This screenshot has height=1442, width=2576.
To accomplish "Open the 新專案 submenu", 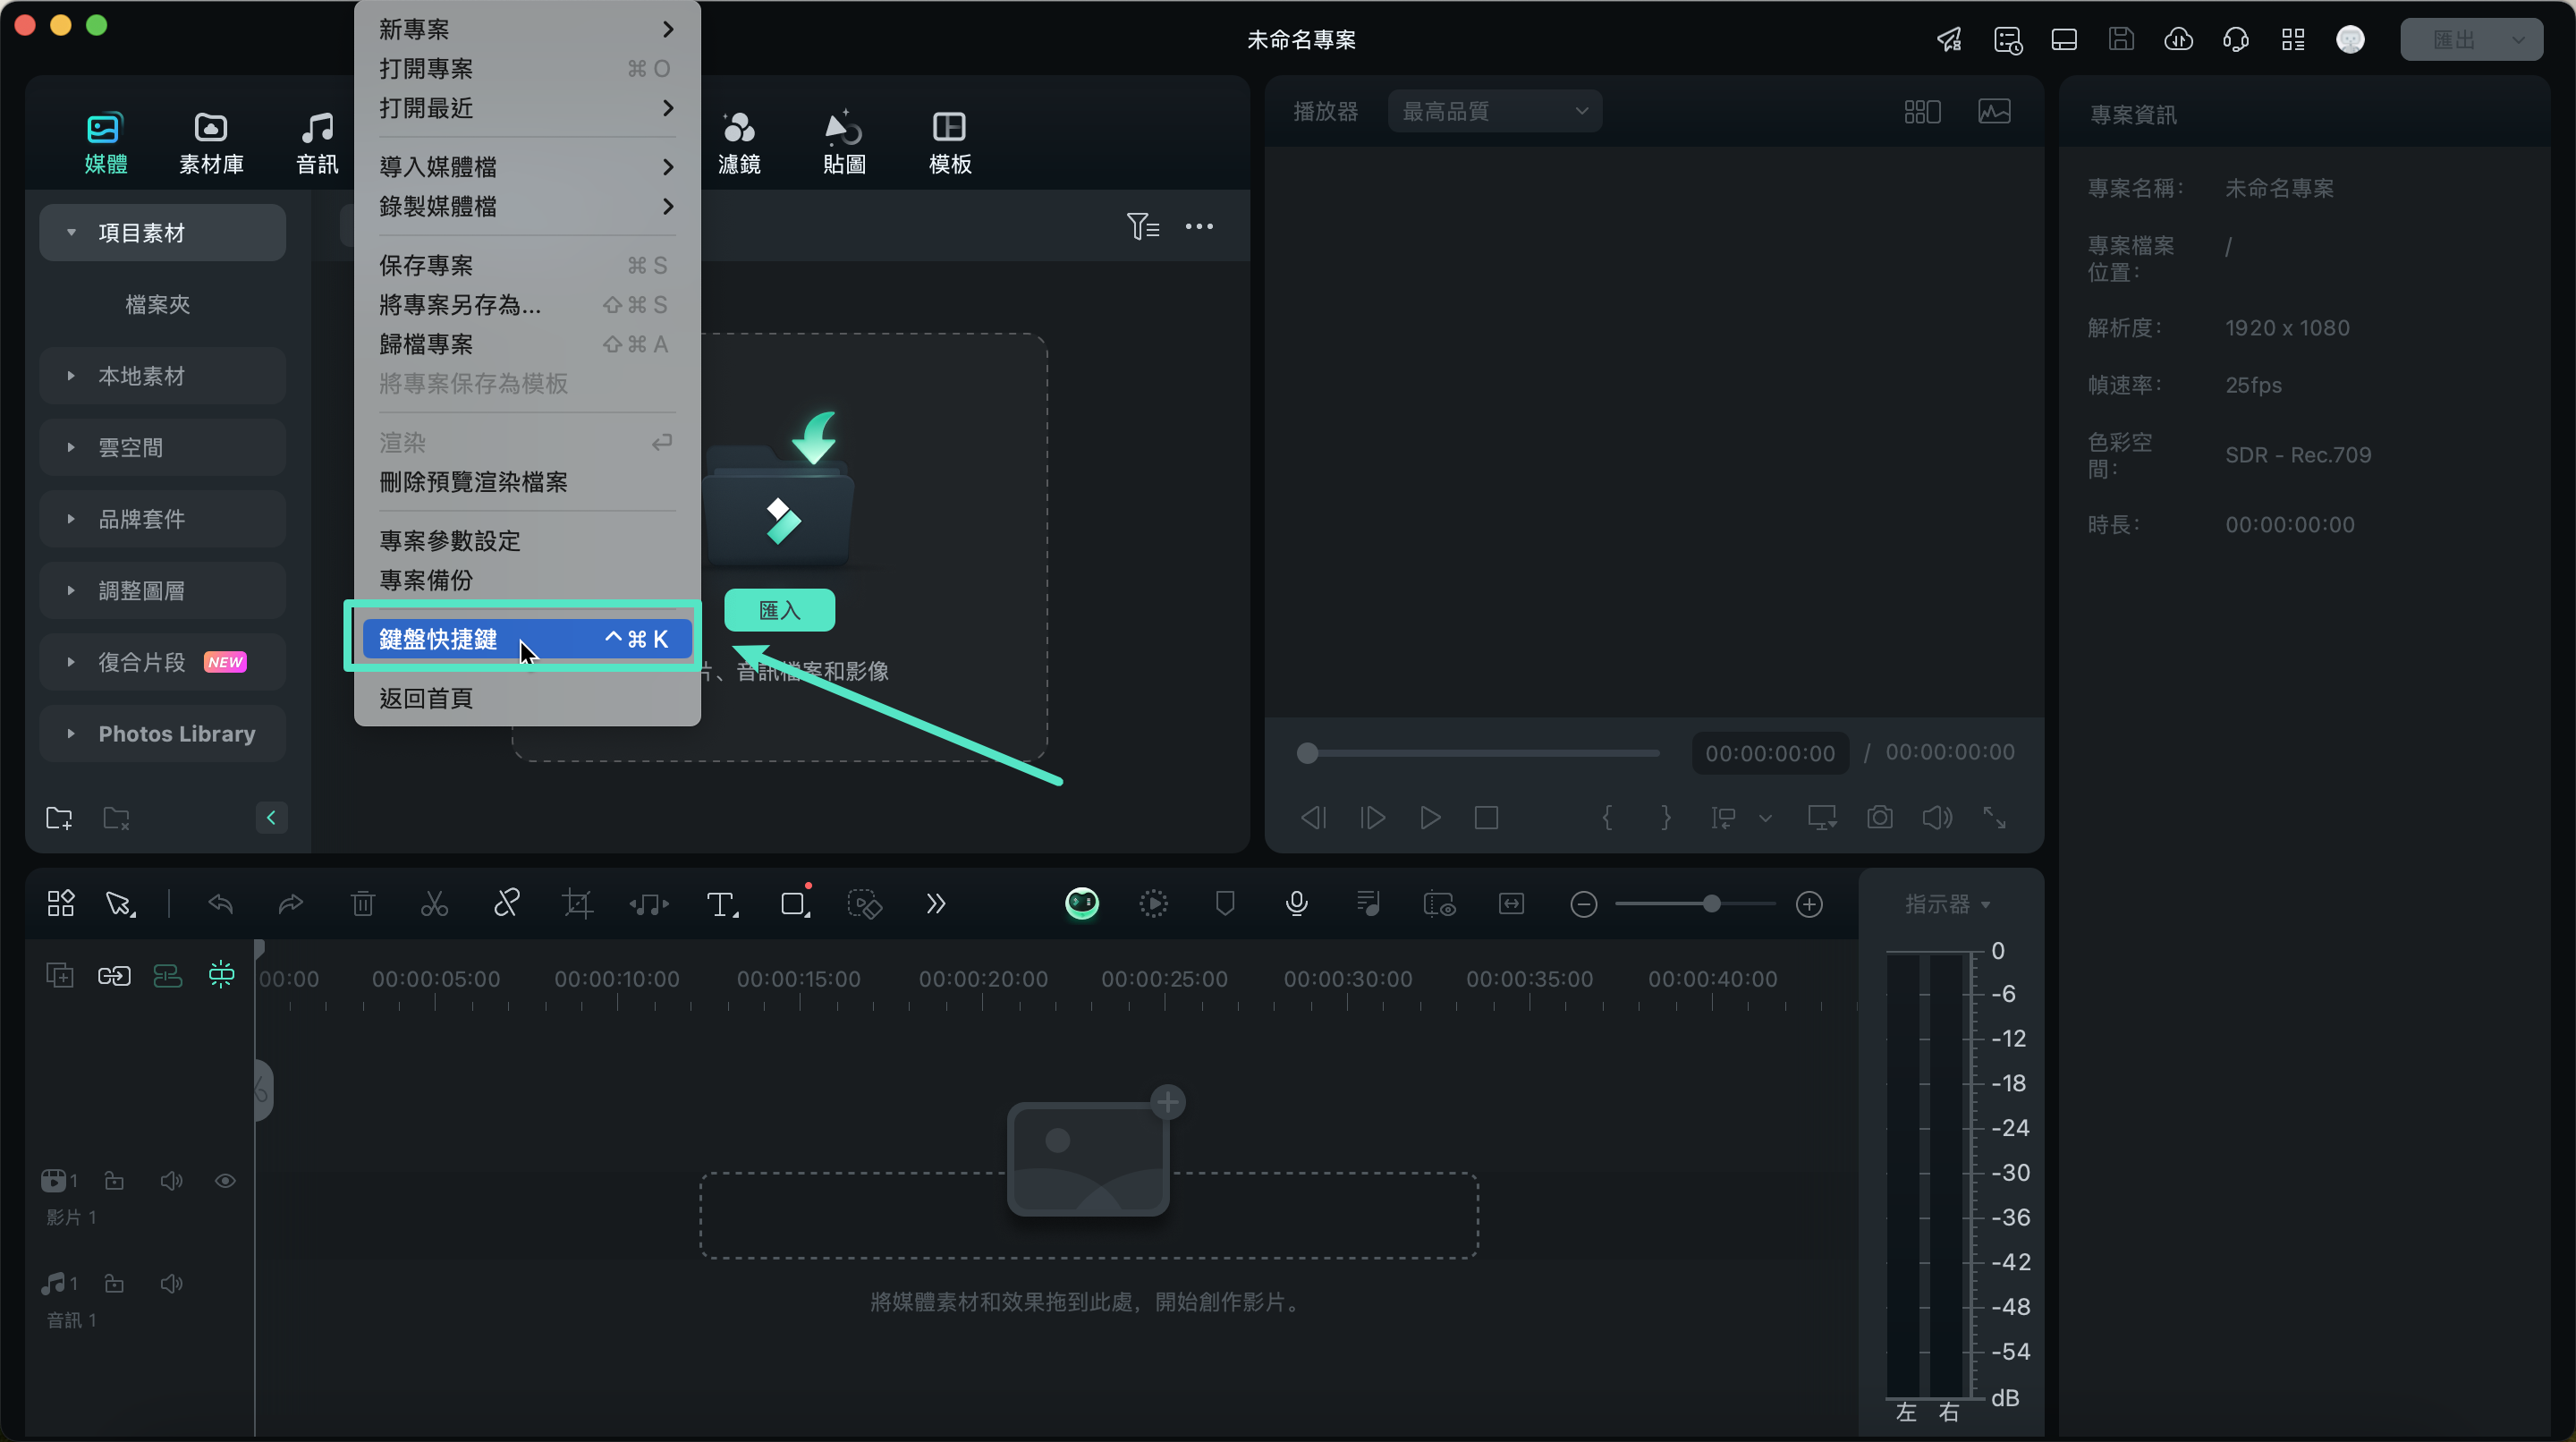I will (526, 29).
